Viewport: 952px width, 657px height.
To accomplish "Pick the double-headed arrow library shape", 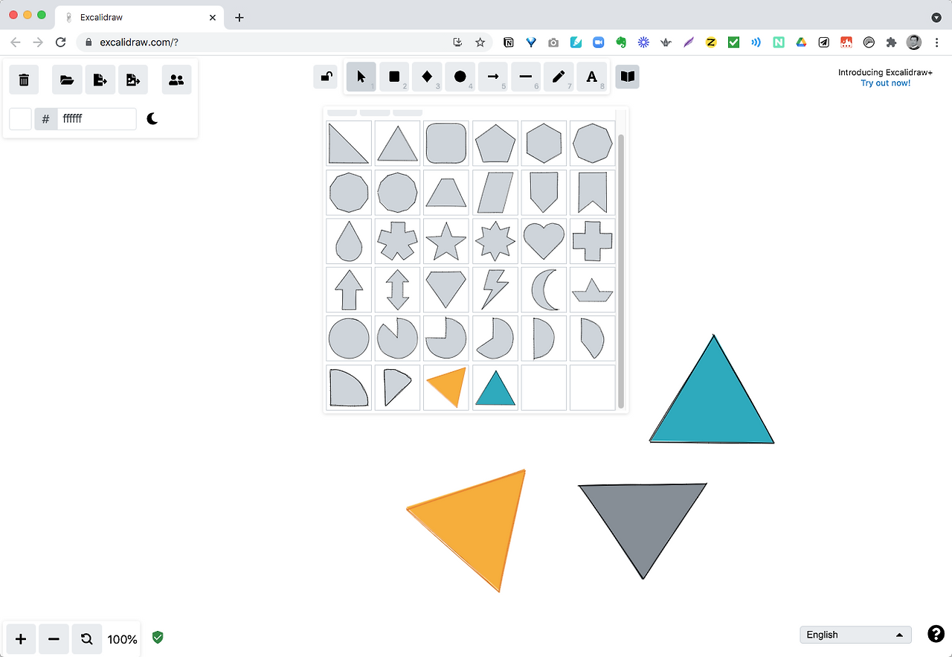I will pos(398,289).
